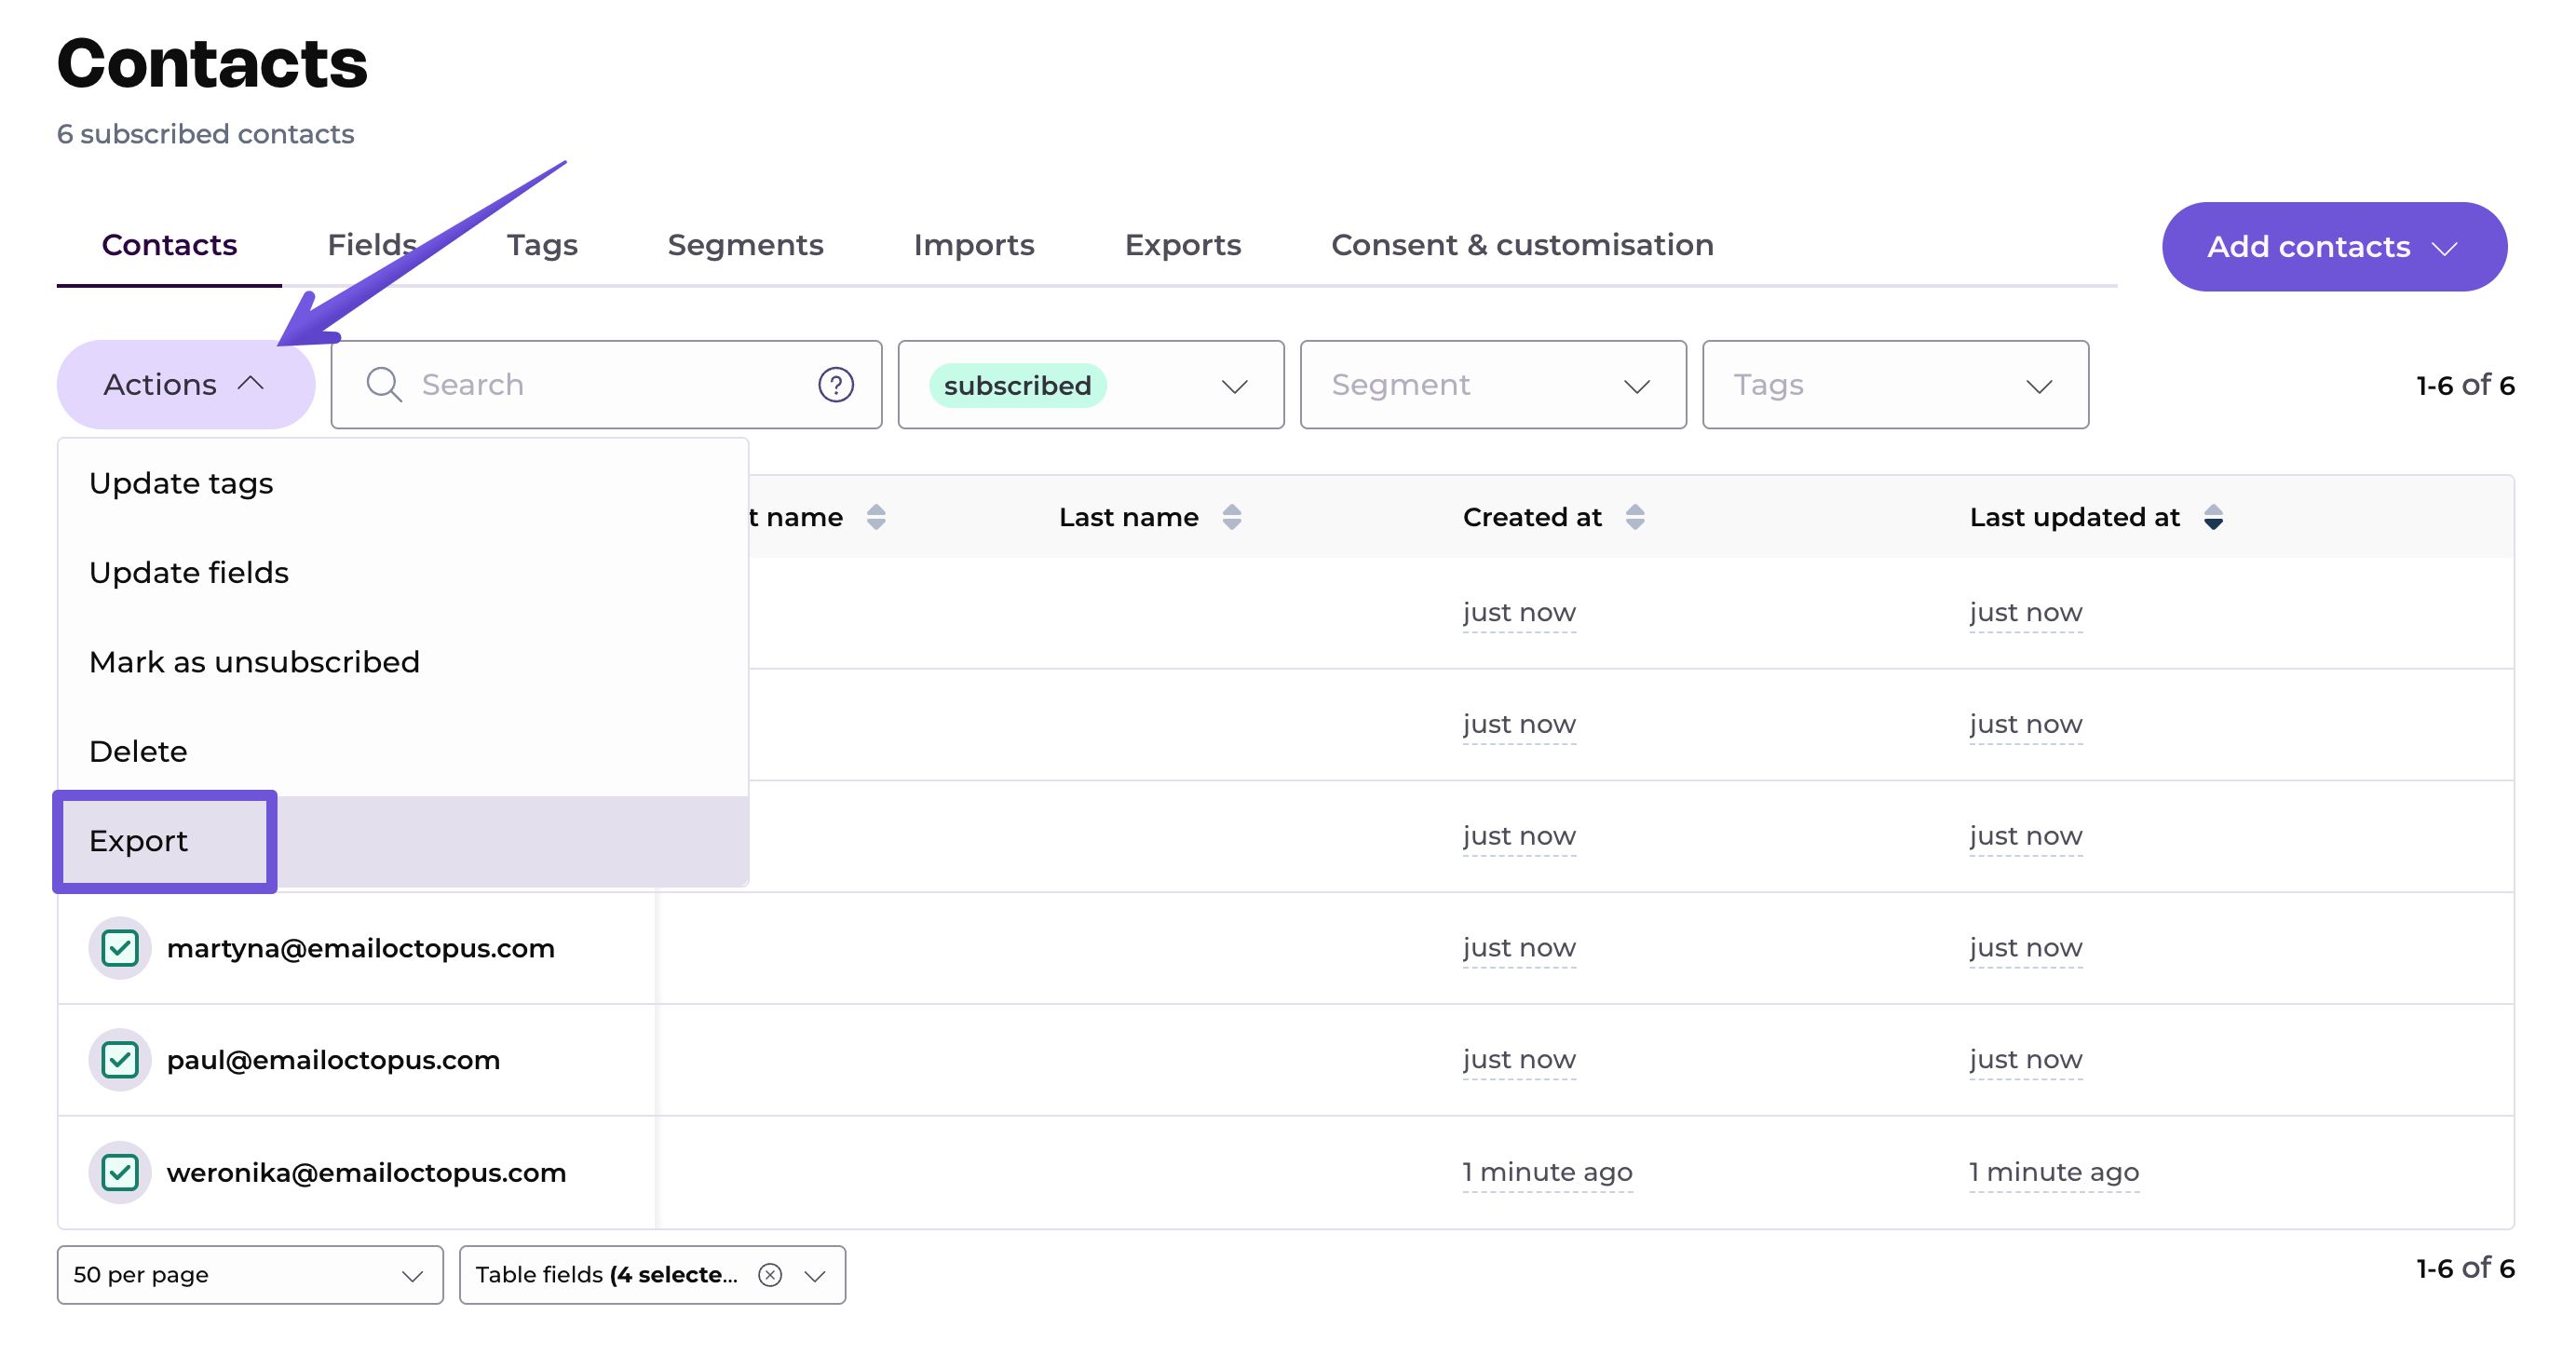Image resolution: width=2576 pixels, height=1356 pixels.
Task: Clear selected table fields with the X icon
Action: click(769, 1274)
